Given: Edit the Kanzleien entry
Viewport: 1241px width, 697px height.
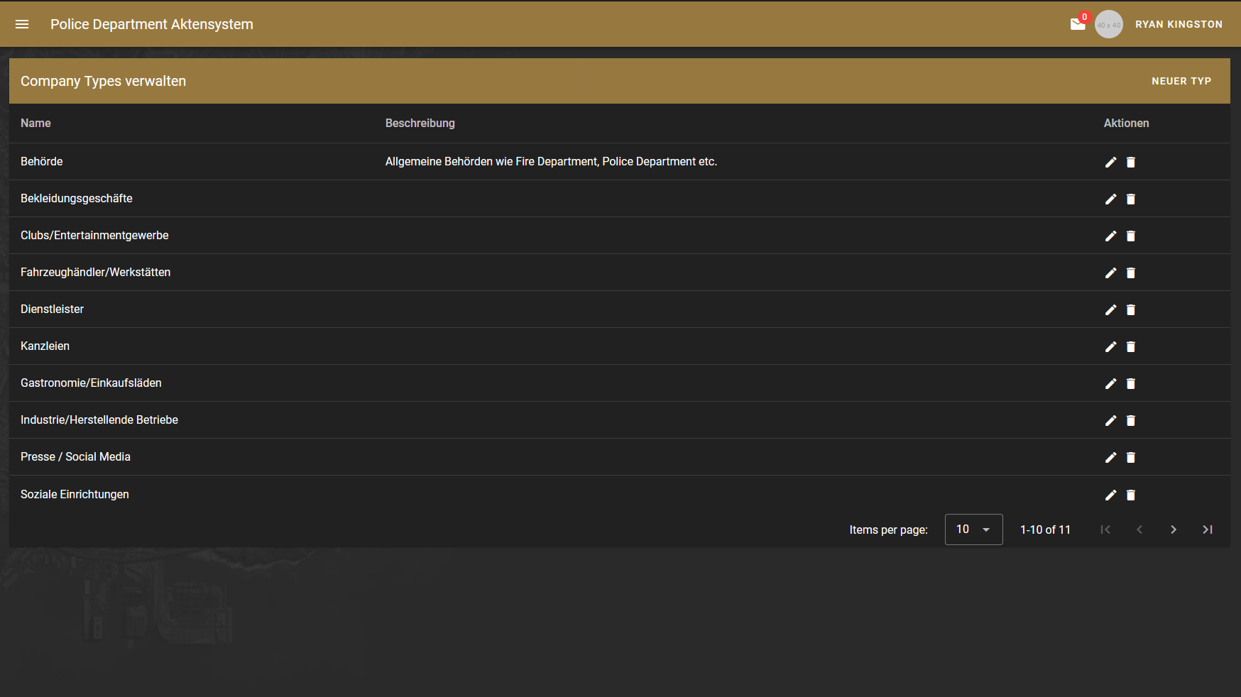Looking at the screenshot, I should [x=1111, y=346].
